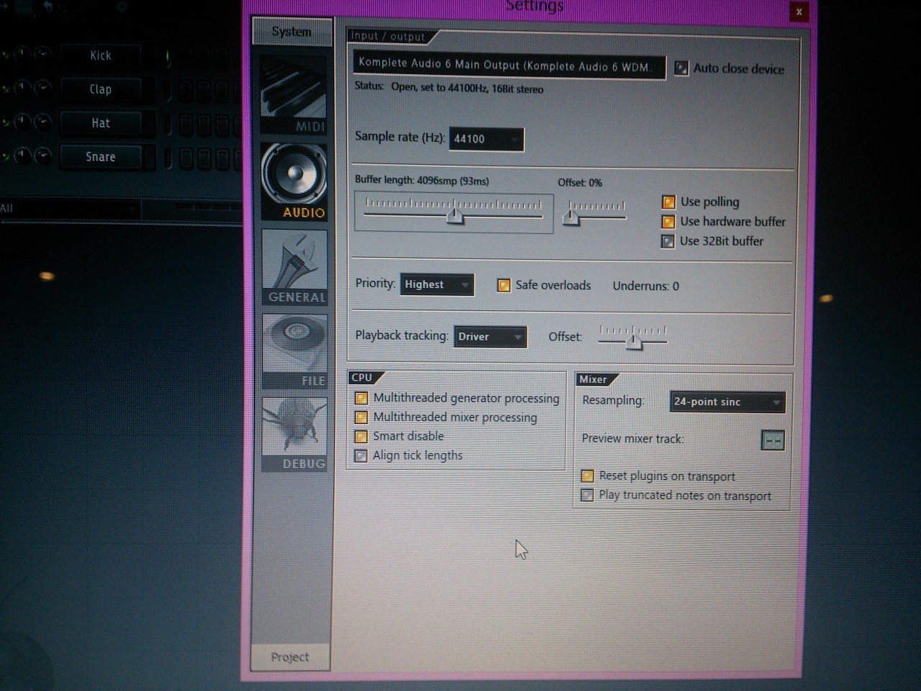The width and height of the screenshot is (921, 691).
Task: Select the Hat channel button
Action: [x=101, y=123]
